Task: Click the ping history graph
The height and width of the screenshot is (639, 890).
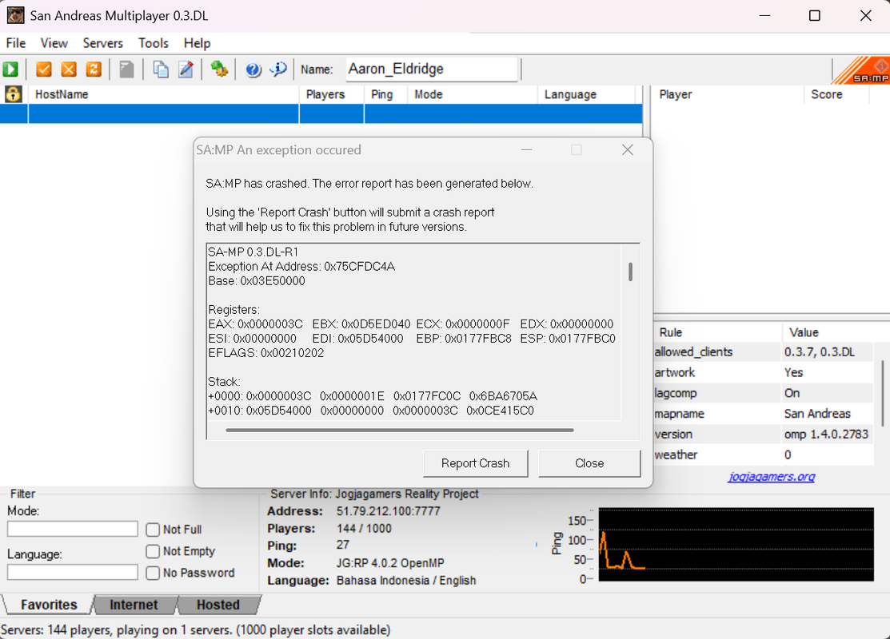Action: 736,544
